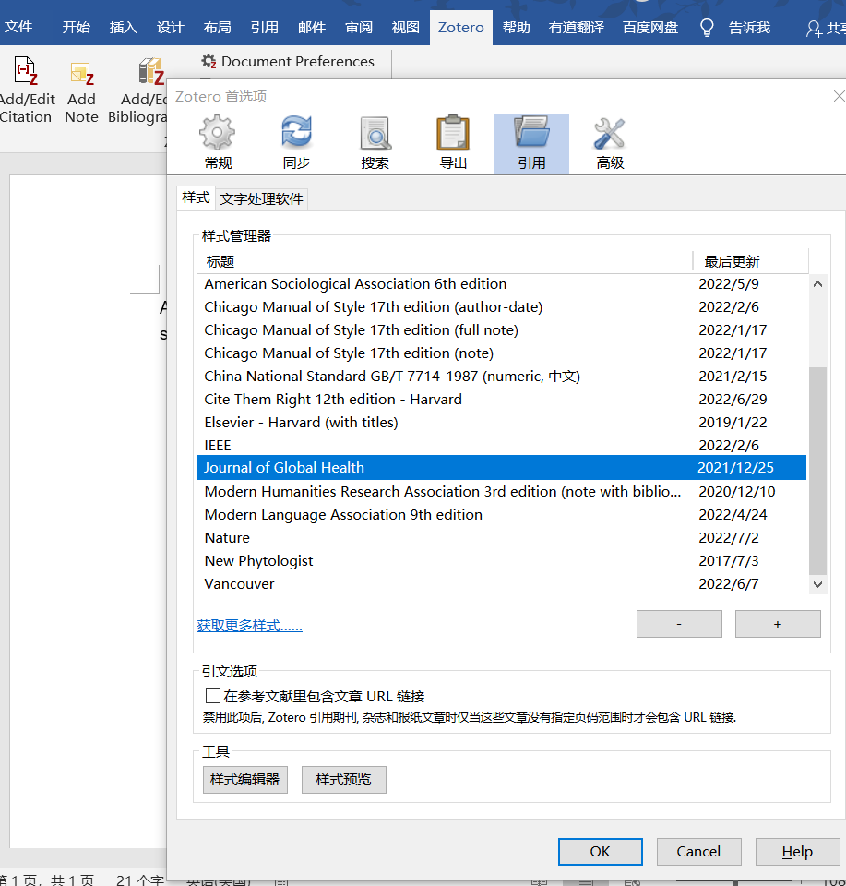
Task: Select Elsevier - Harvard (with titles)
Action: 502,422
